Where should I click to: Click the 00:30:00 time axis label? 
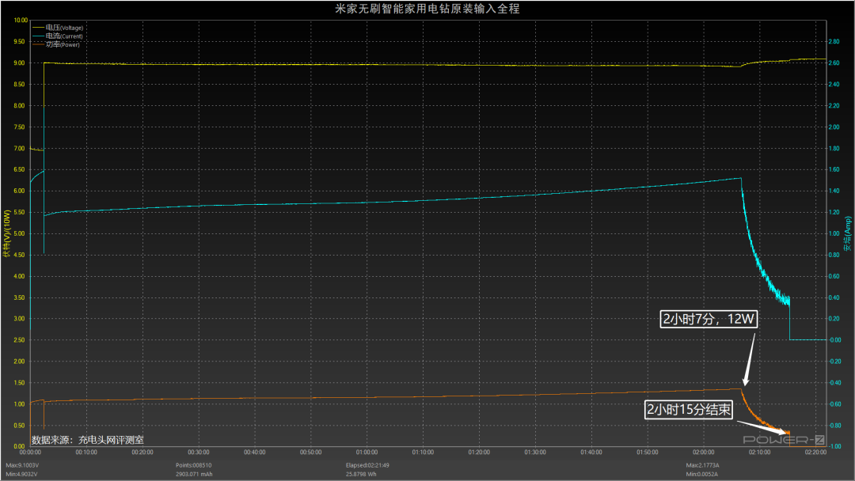coord(199,453)
